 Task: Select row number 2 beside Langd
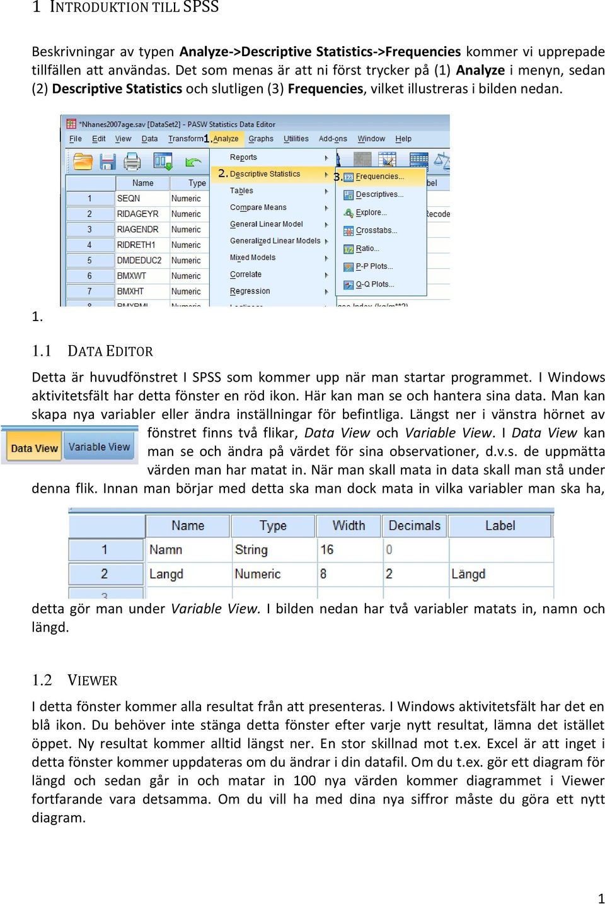[105, 574]
